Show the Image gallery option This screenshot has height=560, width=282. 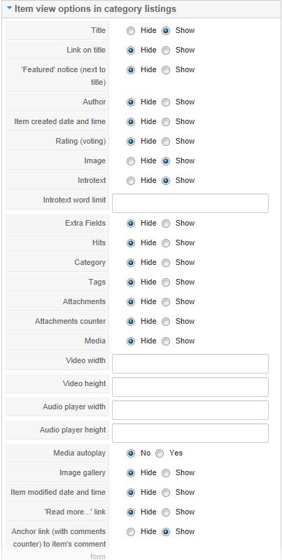click(x=166, y=473)
